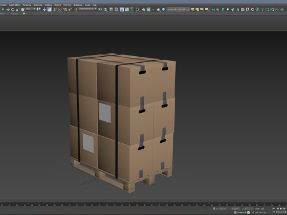Toggle Percent Snap
The width and height of the screenshot is (287, 215).
click(65, 10)
